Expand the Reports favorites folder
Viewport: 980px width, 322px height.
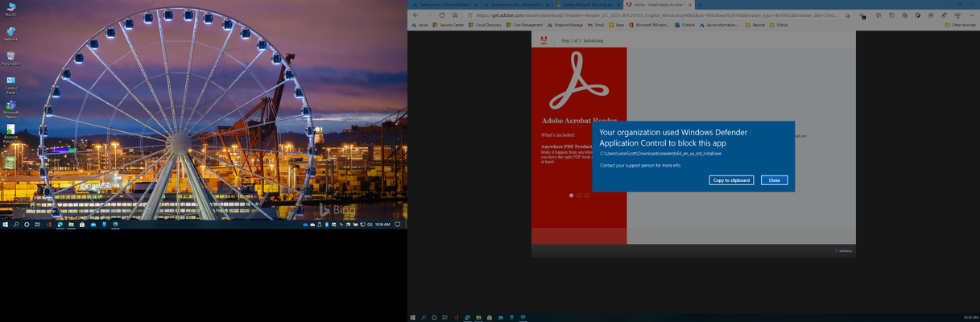click(x=755, y=25)
